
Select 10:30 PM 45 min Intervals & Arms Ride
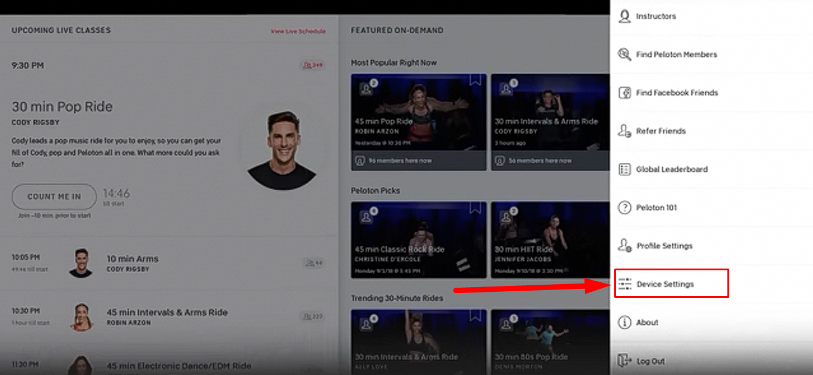pos(169,316)
